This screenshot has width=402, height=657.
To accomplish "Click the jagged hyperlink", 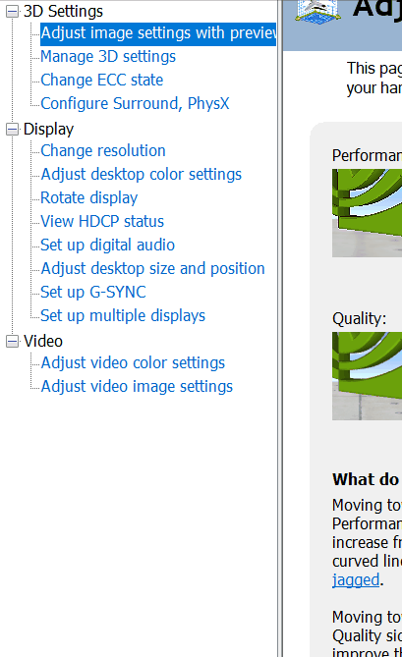I will 356,579.
